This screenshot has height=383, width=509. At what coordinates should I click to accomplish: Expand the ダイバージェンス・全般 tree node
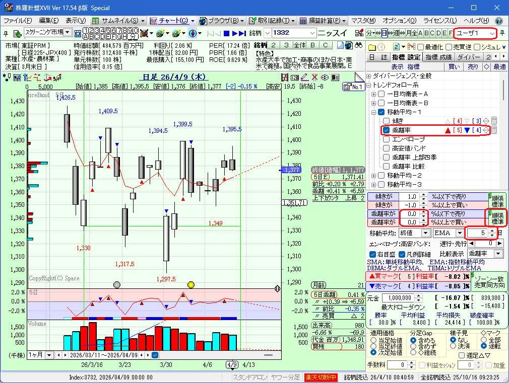pos(369,75)
